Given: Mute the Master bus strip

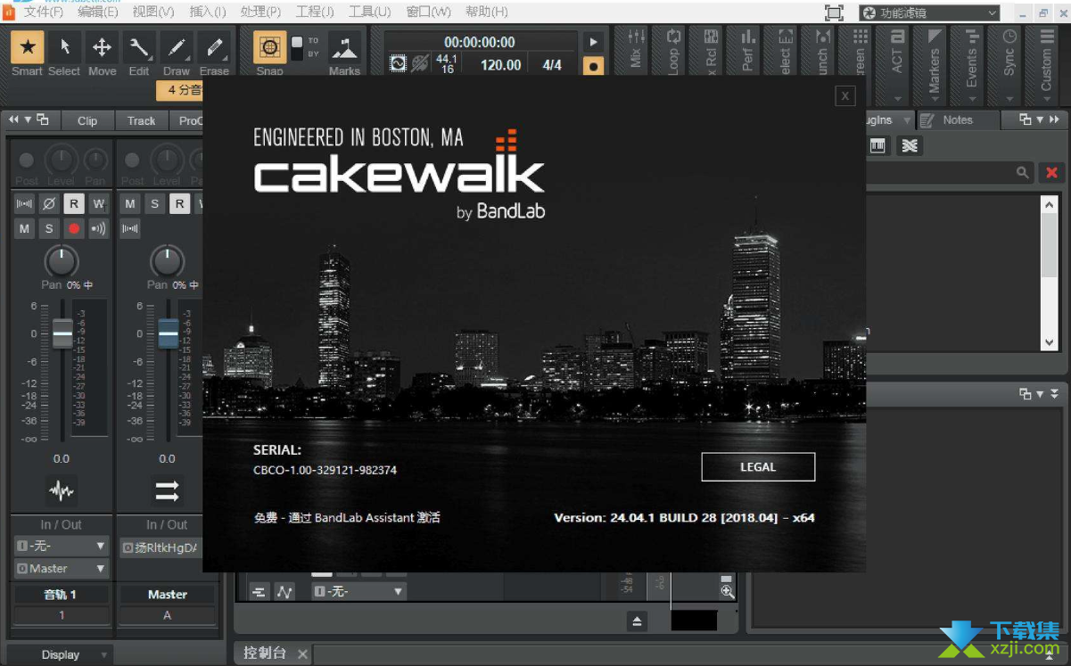Looking at the screenshot, I should [130, 204].
